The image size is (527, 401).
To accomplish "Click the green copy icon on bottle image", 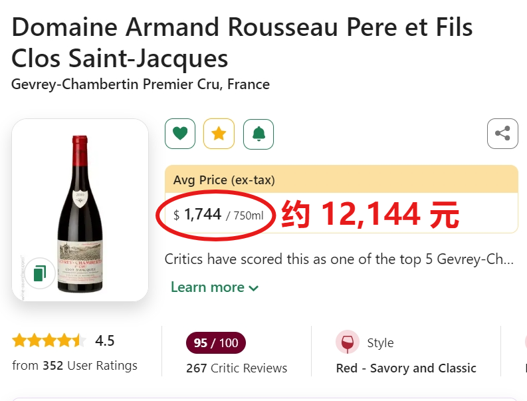I will point(41,273).
